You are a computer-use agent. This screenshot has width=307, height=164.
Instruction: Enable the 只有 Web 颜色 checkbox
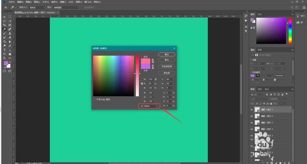(x=94, y=99)
